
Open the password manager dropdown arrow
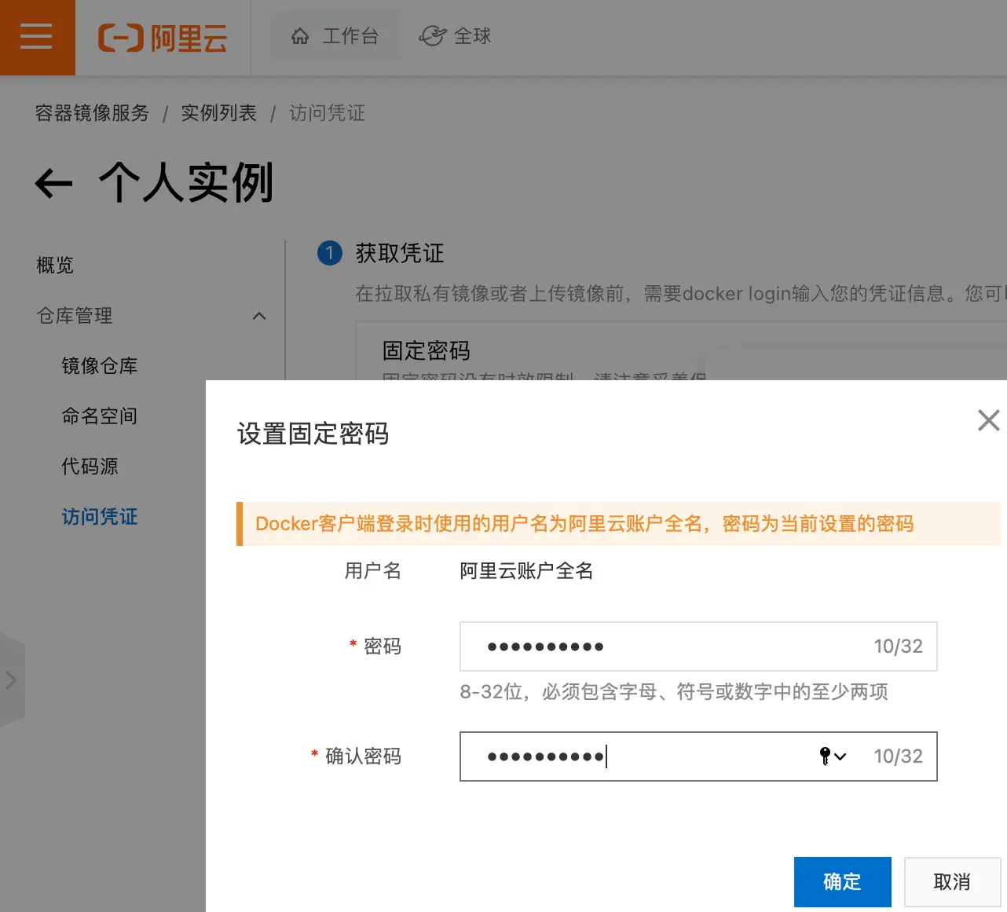tap(840, 756)
